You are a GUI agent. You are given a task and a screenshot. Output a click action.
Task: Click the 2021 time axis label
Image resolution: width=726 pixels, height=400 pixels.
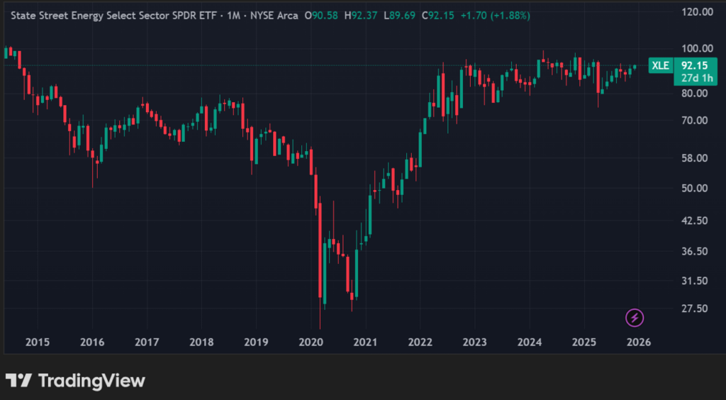(x=365, y=343)
